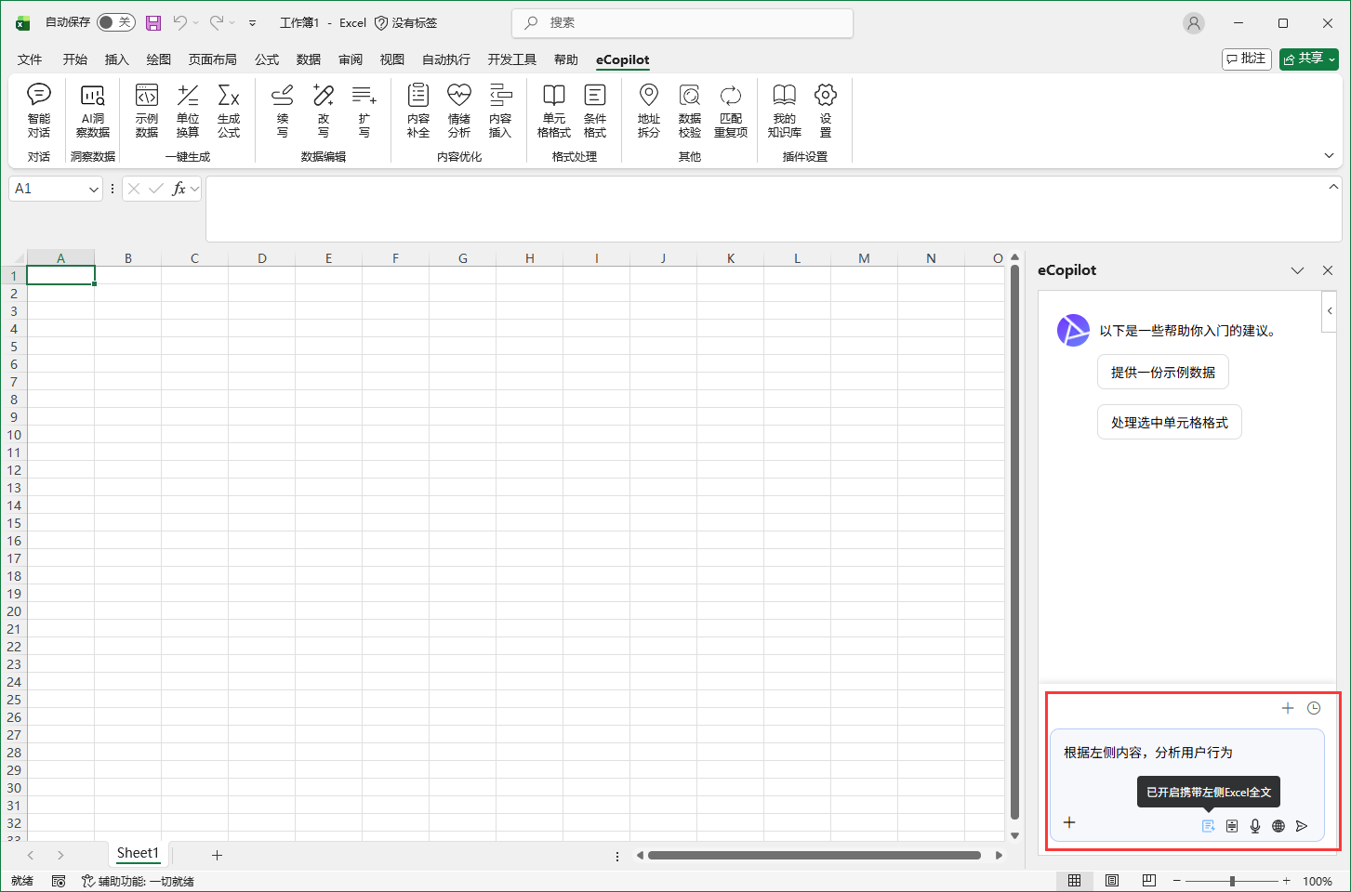Click the 提供一份示例数据 suggestion

pos(1162,372)
